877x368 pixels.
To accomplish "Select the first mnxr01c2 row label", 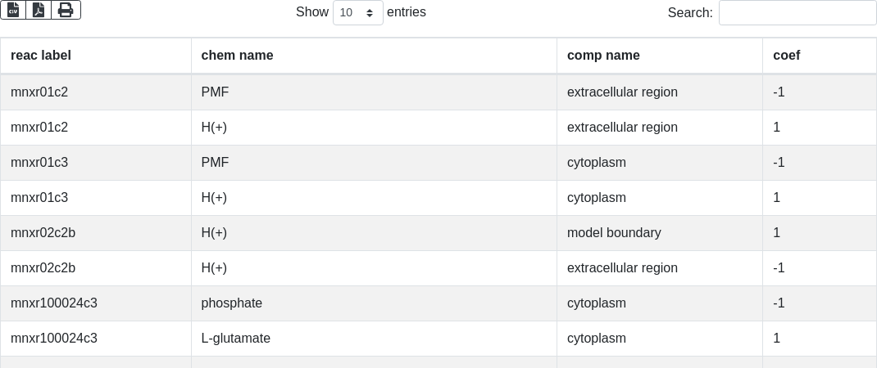I will [x=39, y=92].
